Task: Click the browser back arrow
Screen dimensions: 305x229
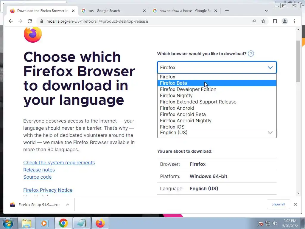Action: pos(11,21)
